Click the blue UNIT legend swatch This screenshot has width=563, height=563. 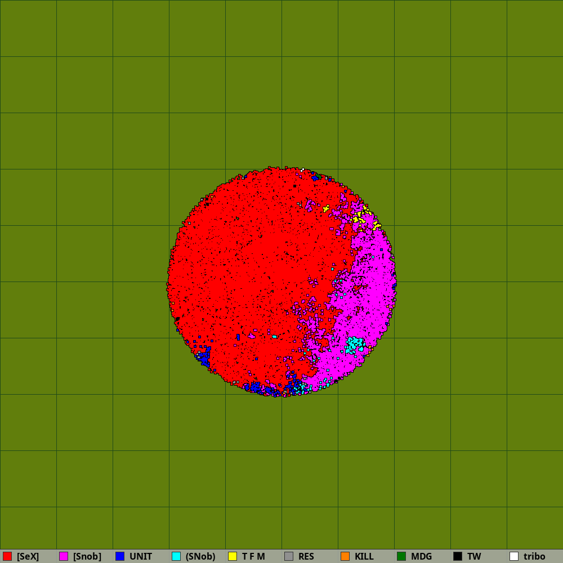pyautogui.click(x=120, y=556)
